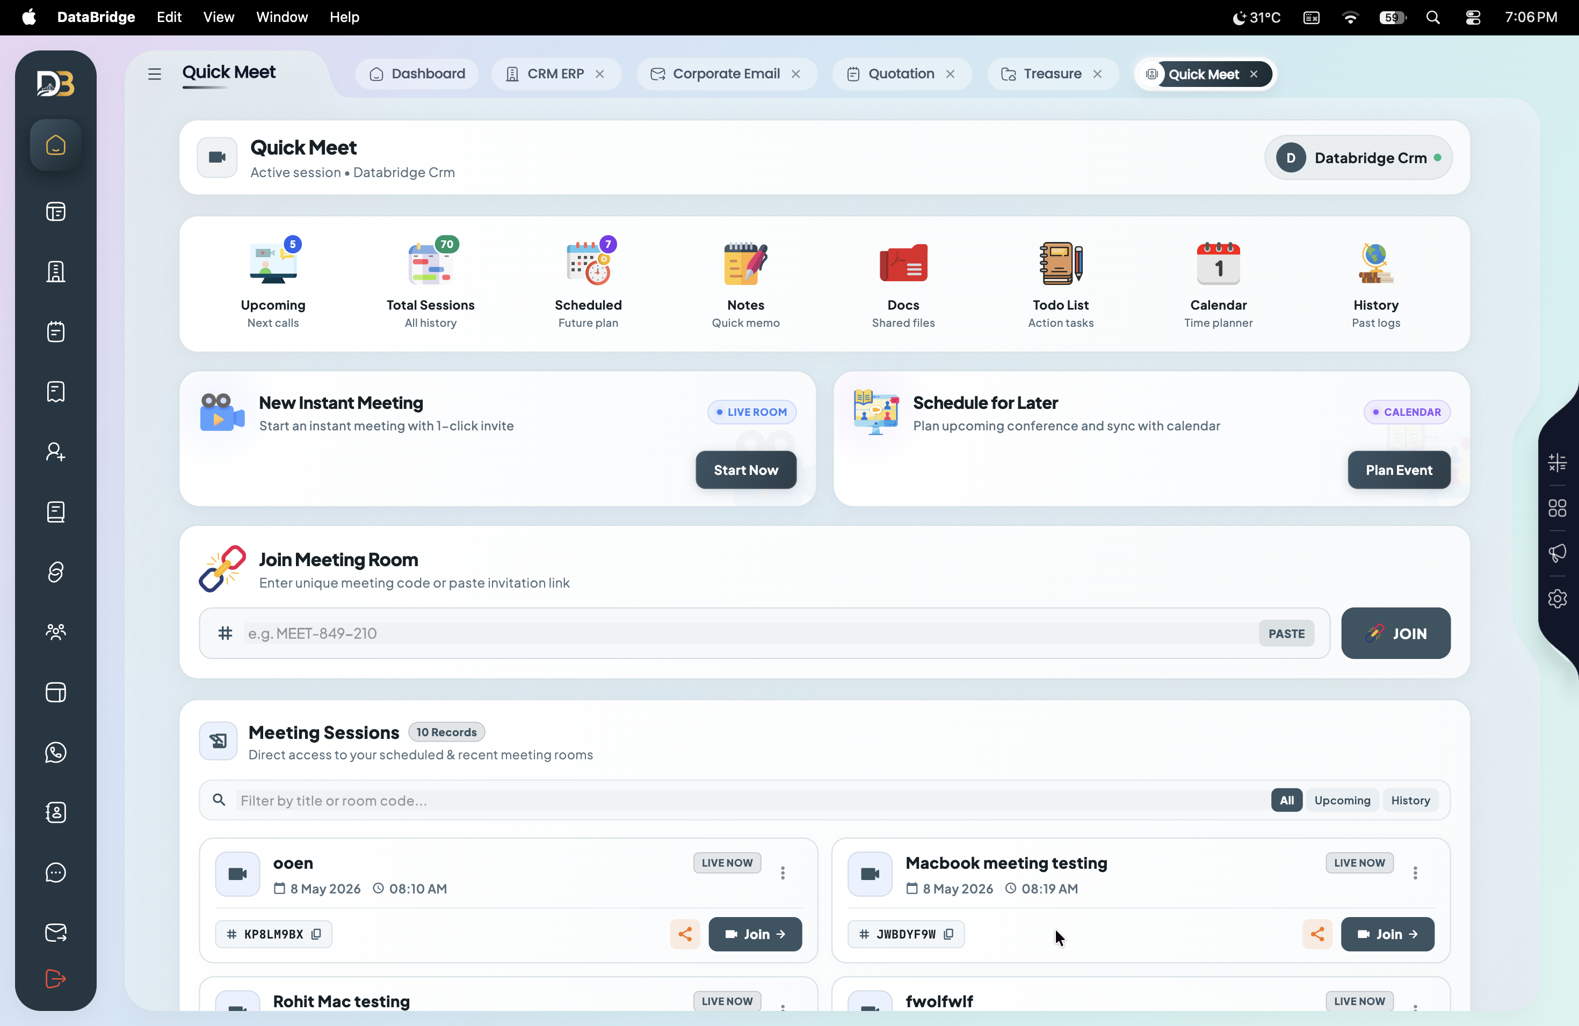Image resolution: width=1579 pixels, height=1026 pixels.
Task: Click the megaphone icon on the right panel
Action: (x=1557, y=553)
